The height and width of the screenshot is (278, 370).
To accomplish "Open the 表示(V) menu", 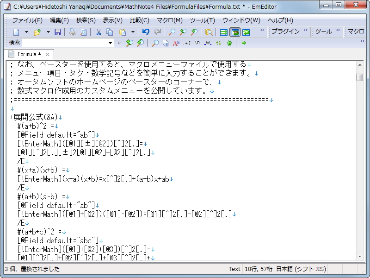I will pos(113,20).
